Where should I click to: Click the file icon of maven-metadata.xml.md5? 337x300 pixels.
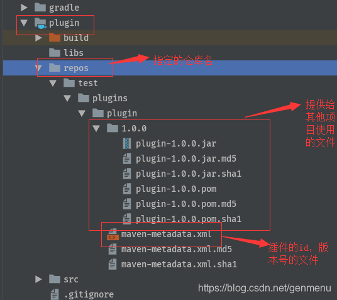tap(113, 249)
